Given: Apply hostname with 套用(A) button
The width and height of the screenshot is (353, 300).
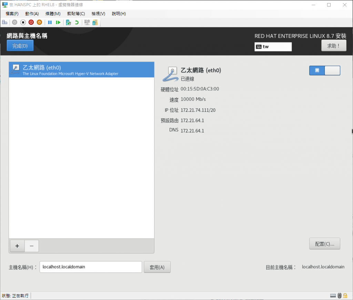Looking at the screenshot, I should [x=157, y=267].
